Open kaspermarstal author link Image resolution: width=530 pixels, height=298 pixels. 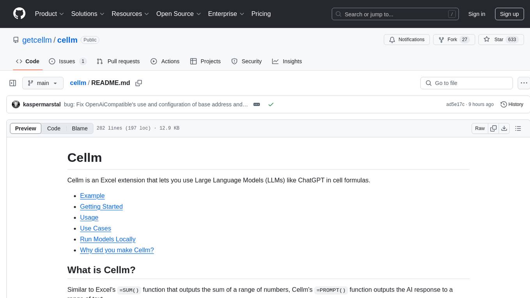(x=42, y=105)
